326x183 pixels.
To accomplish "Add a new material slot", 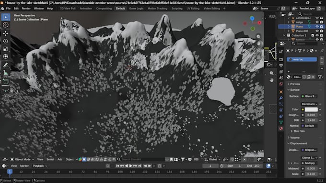I will pyautogui.click(x=322, y=58).
